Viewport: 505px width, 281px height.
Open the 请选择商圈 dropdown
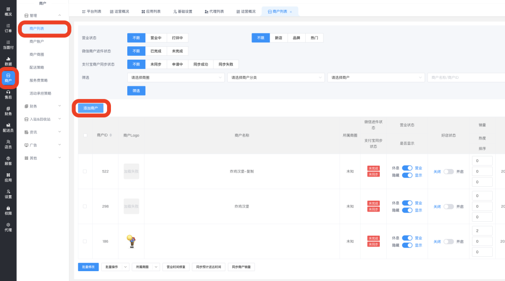tap(176, 77)
